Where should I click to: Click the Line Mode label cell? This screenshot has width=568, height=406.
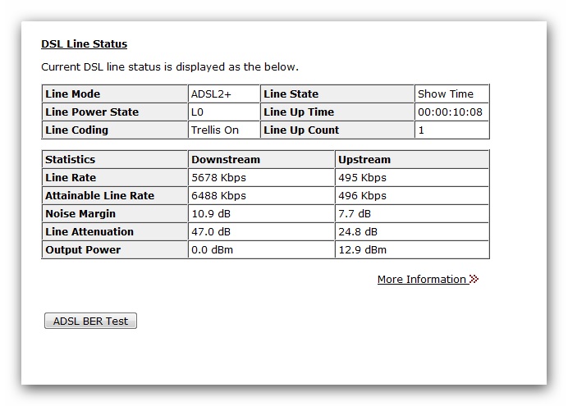click(115, 94)
